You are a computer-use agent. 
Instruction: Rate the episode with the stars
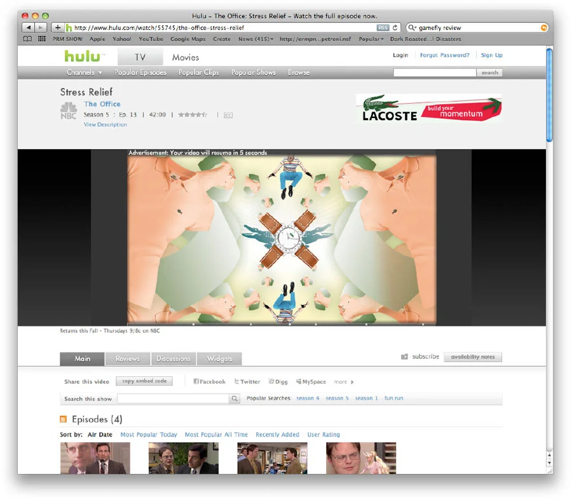tap(193, 114)
